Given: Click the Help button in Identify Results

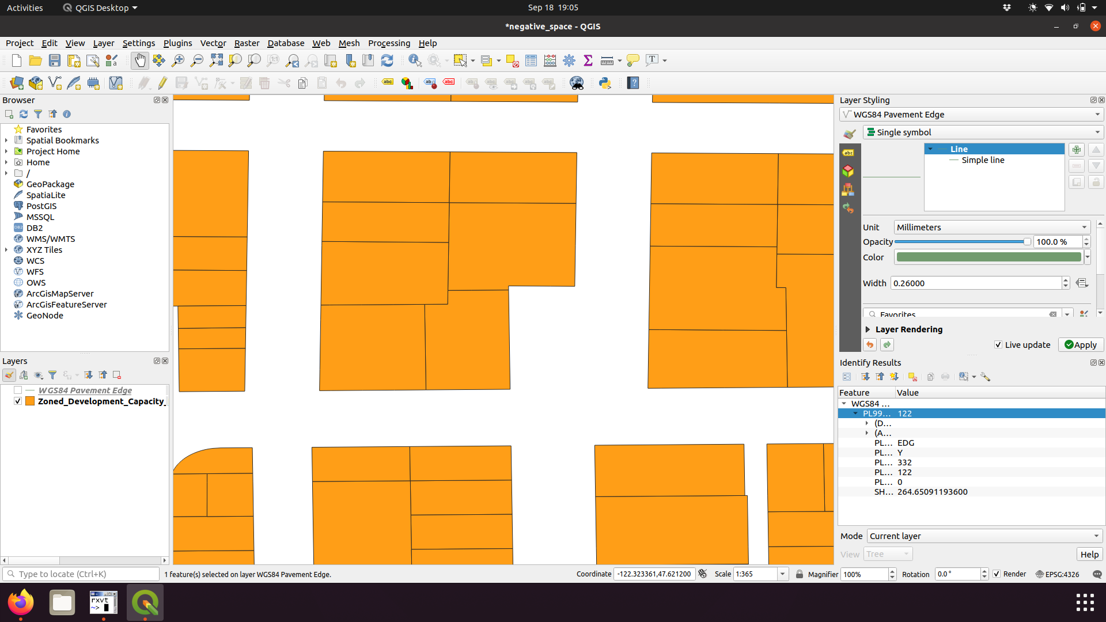Looking at the screenshot, I should click(x=1089, y=554).
